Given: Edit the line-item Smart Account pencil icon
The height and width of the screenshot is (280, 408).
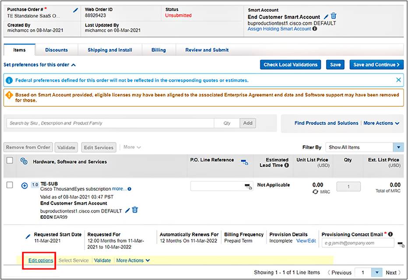Looking at the screenshot, I should pos(127,210).
